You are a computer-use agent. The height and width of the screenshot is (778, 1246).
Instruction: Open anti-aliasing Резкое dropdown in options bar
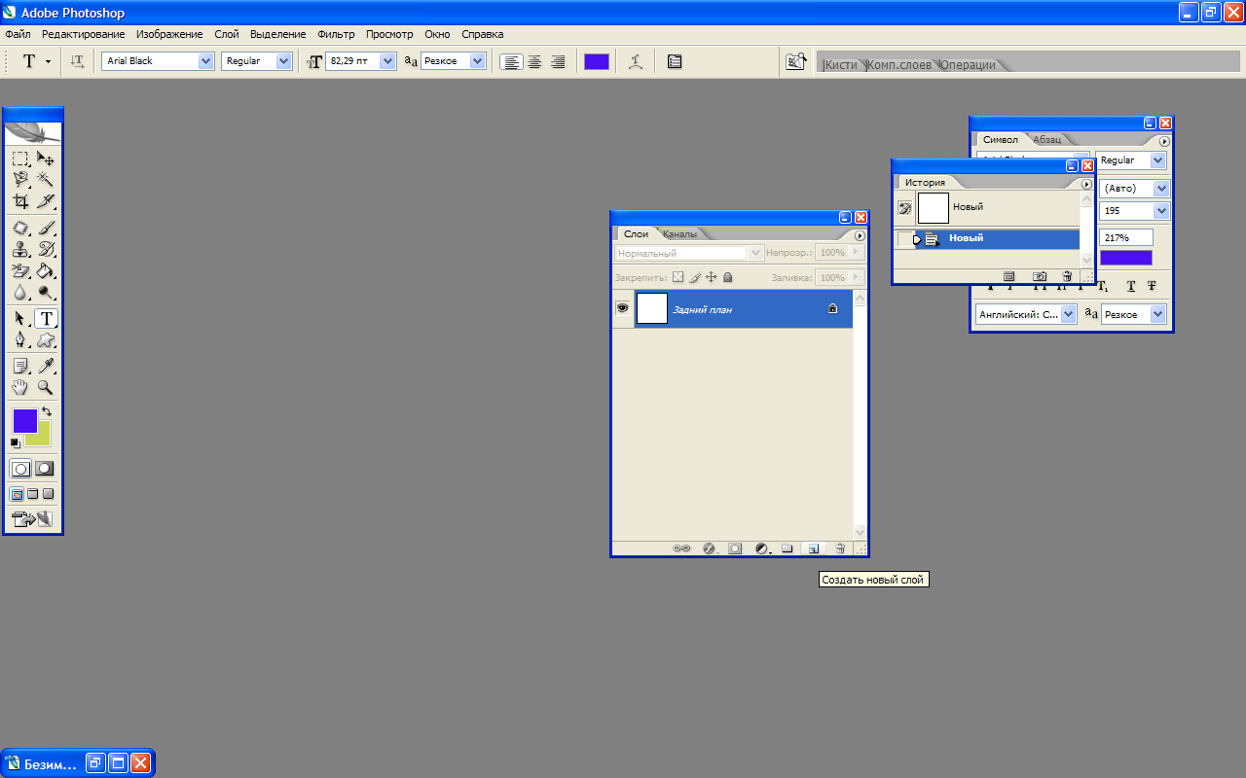(477, 61)
